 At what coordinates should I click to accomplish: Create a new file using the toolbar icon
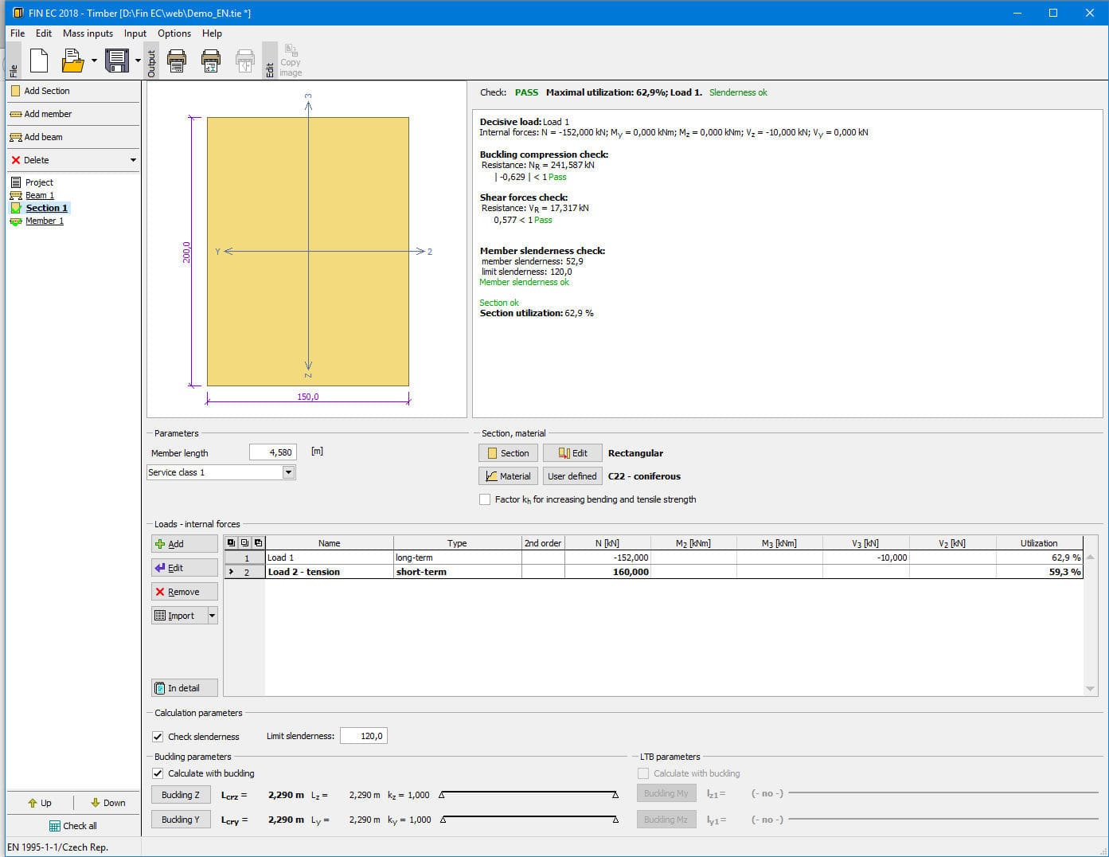(x=38, y=61)
